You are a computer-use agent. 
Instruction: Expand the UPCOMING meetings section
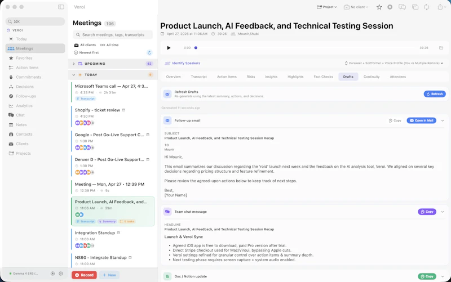[x=74, y=64]
